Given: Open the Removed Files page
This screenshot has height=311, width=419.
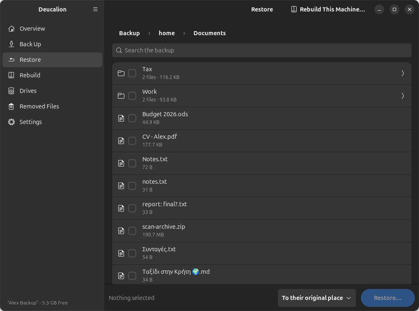Looking at the screenshot, I should click(52, 106).
